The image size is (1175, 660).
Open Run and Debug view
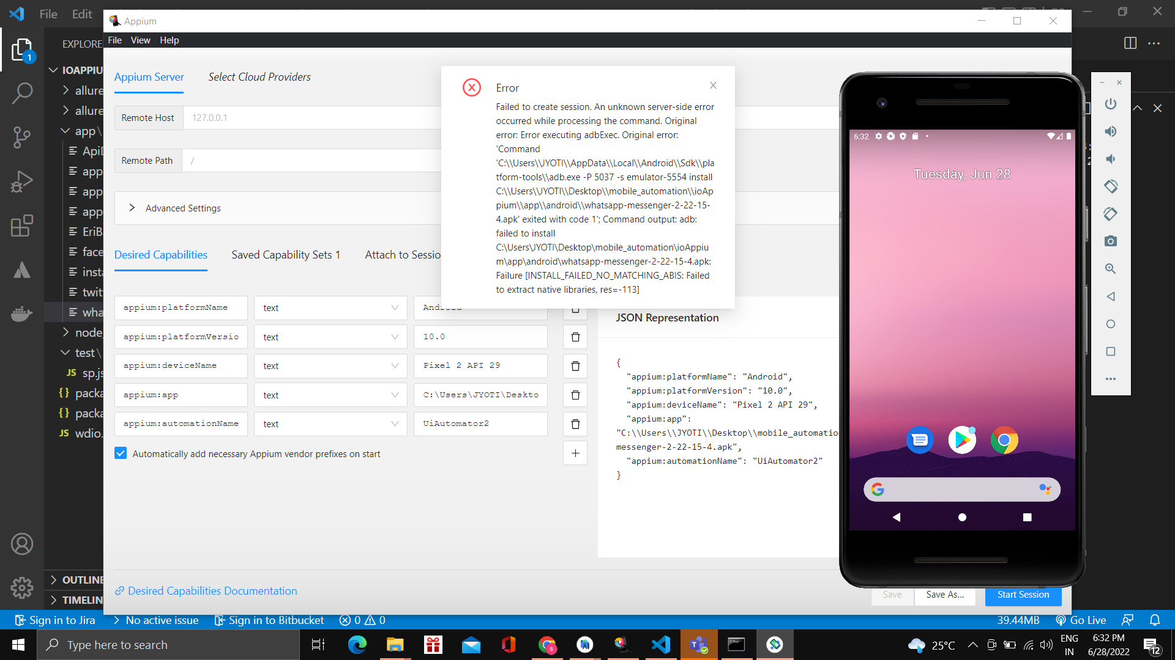click(22, 182)
